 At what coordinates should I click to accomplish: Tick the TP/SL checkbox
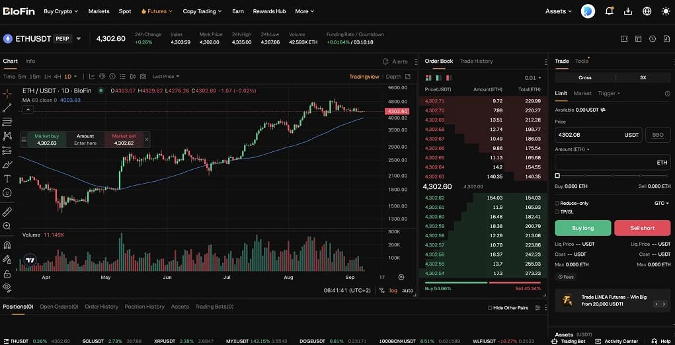pyautogui.click(x=557, y=212)
